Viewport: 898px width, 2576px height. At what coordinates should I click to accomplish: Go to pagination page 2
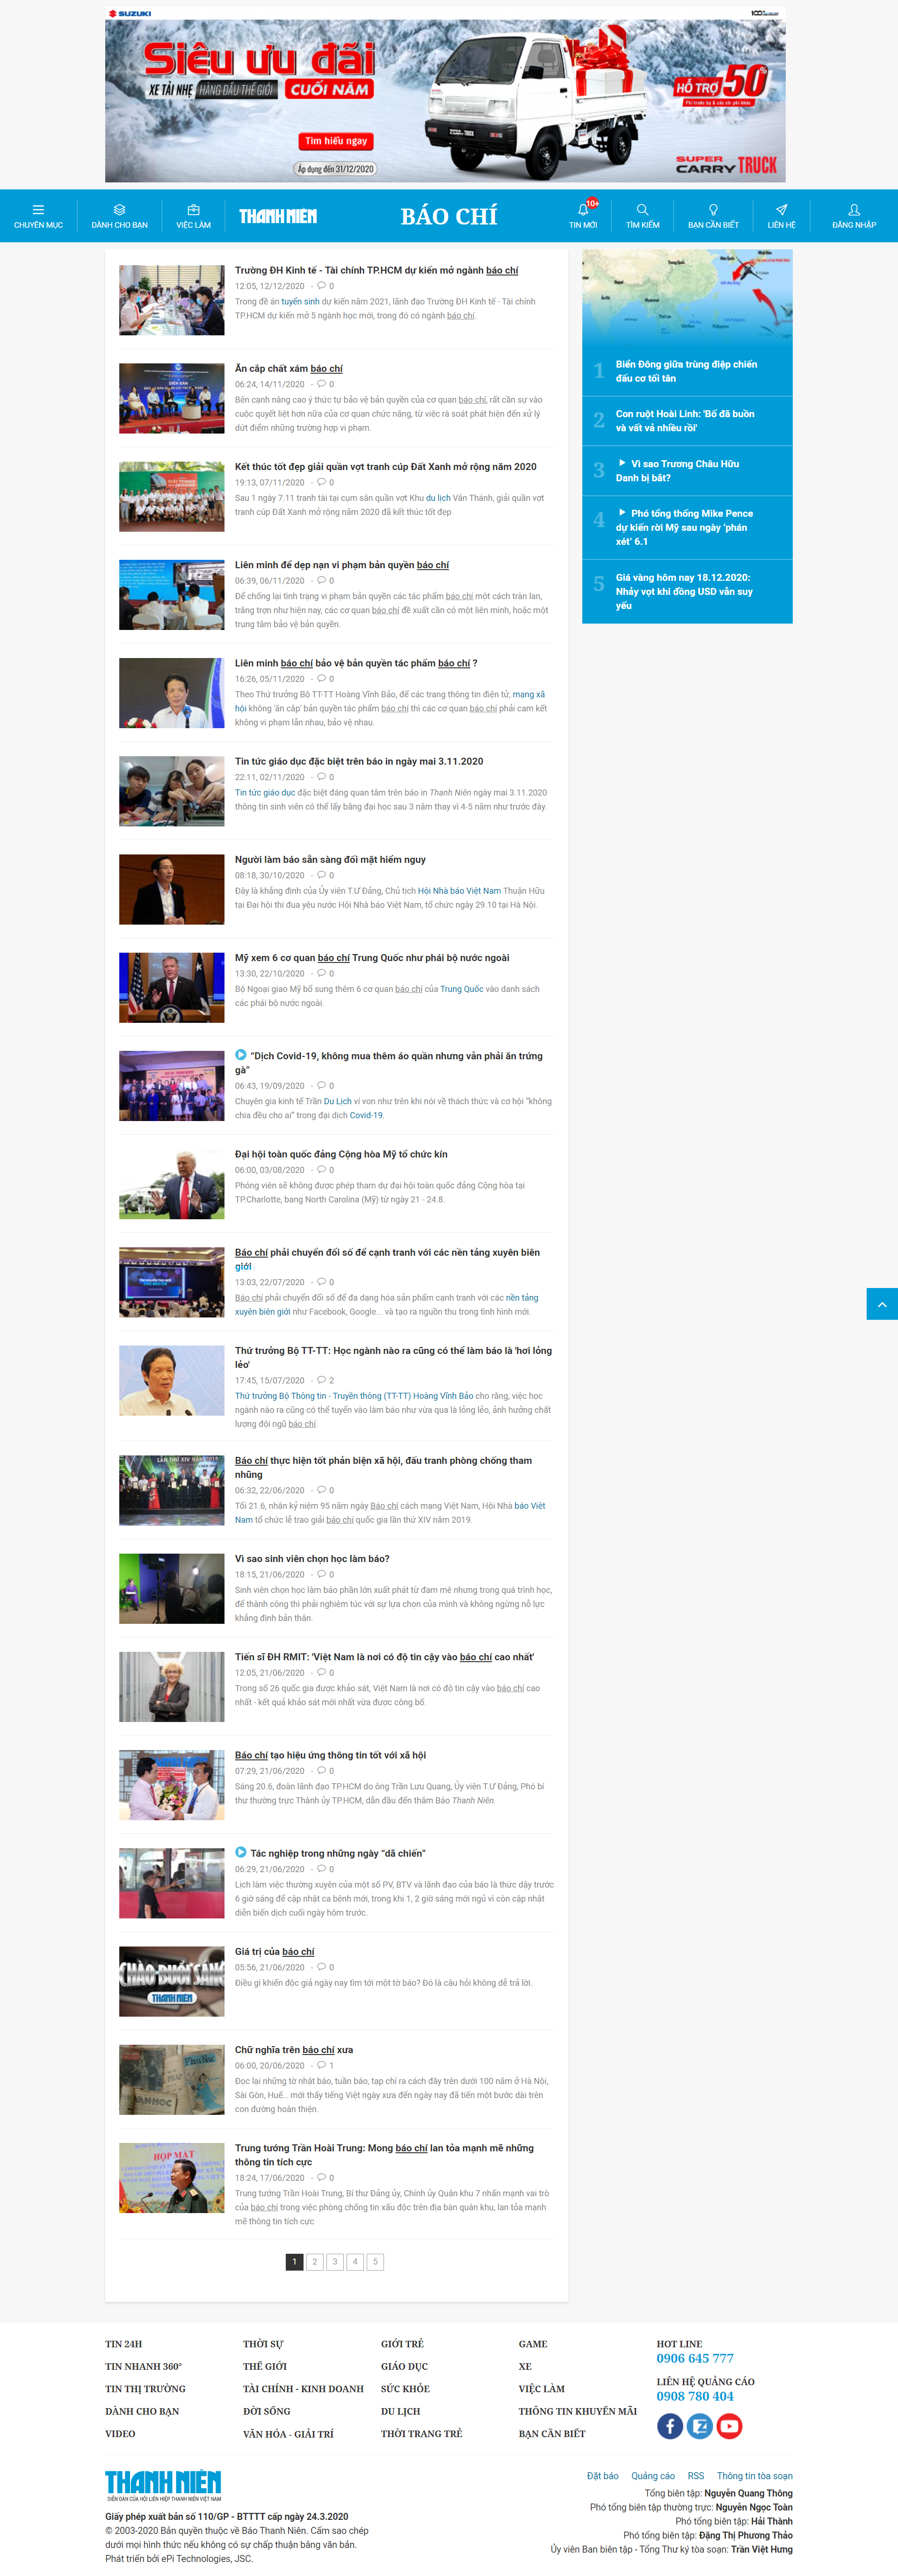[315, 2262]
